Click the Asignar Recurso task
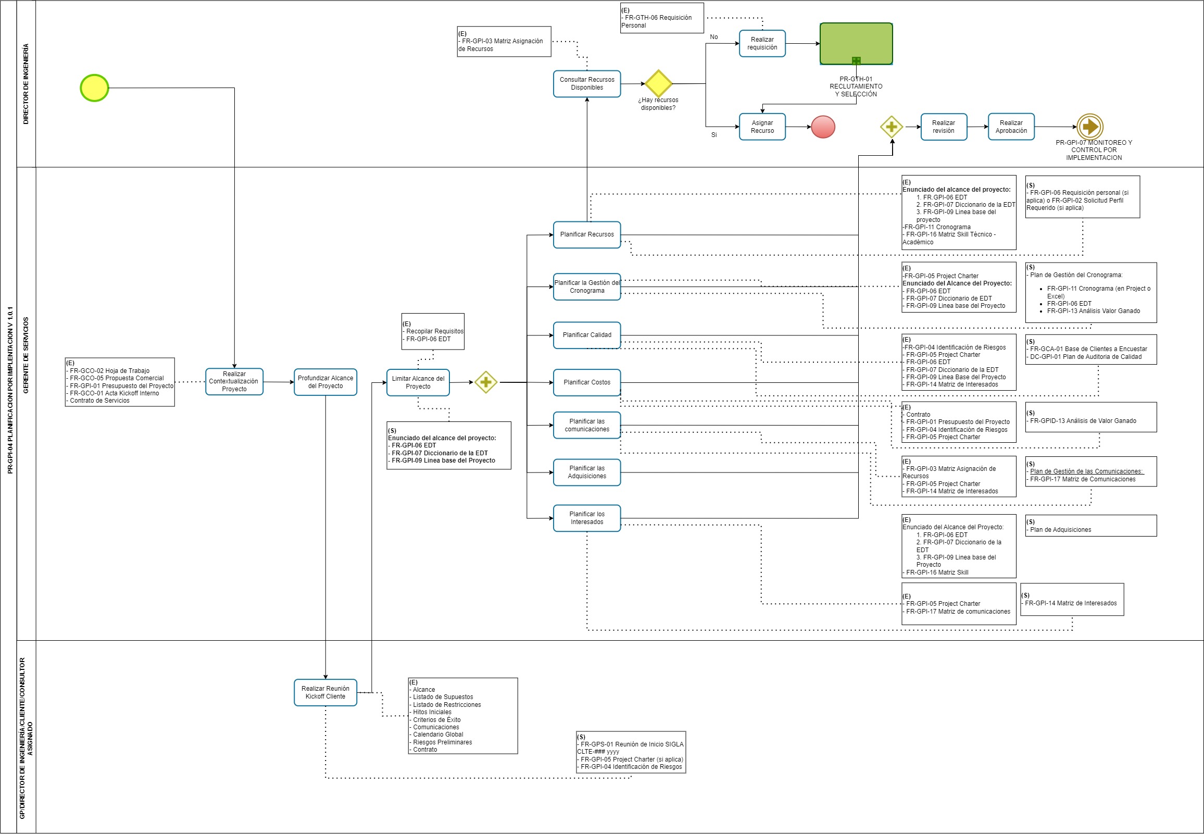Image resolution: width=1204 pixels, height=834 pixels. tap(762, 127)
